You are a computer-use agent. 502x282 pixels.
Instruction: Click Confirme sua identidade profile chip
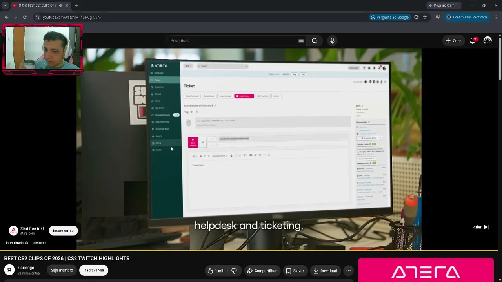pos(467,17)
